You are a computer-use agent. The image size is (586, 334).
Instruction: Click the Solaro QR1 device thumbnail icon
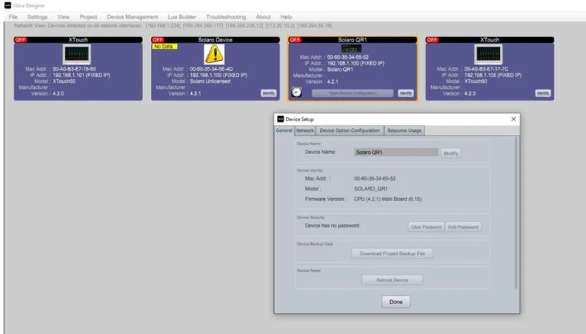351,49
